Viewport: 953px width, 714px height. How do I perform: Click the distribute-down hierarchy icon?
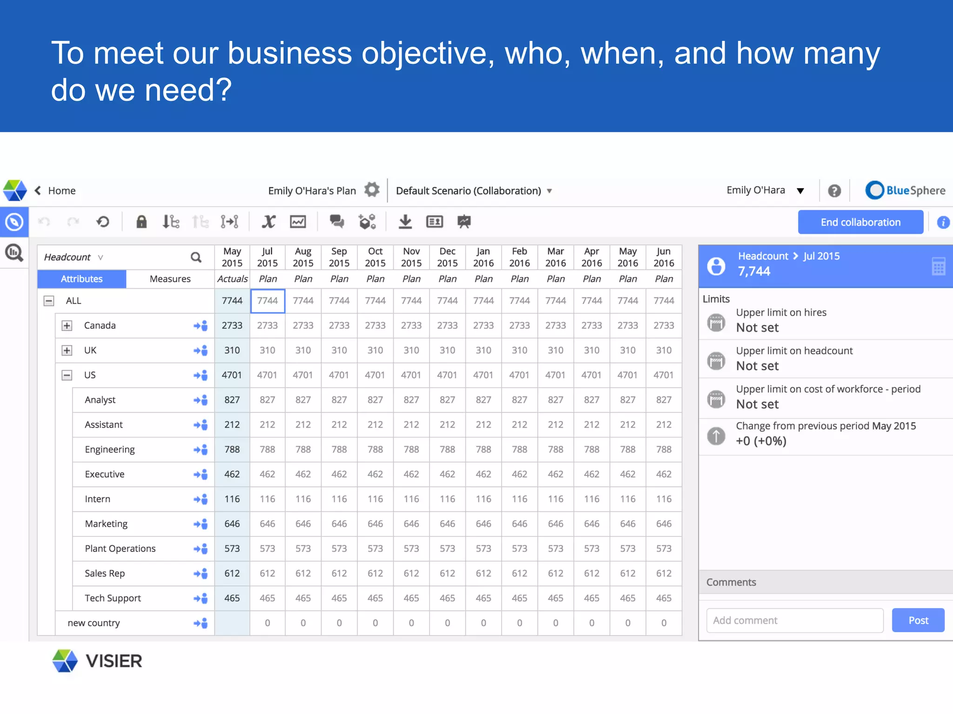(171, 222)
